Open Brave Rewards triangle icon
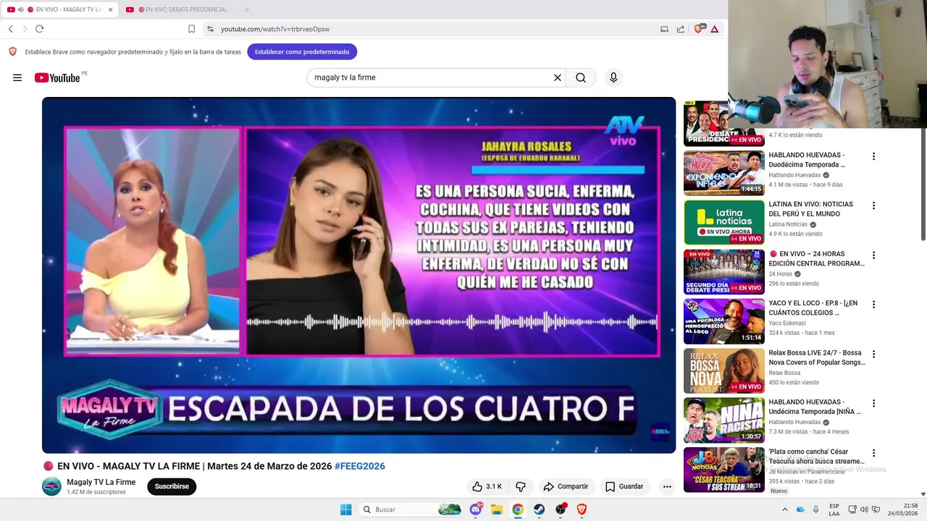 click(x=714, y=29)
